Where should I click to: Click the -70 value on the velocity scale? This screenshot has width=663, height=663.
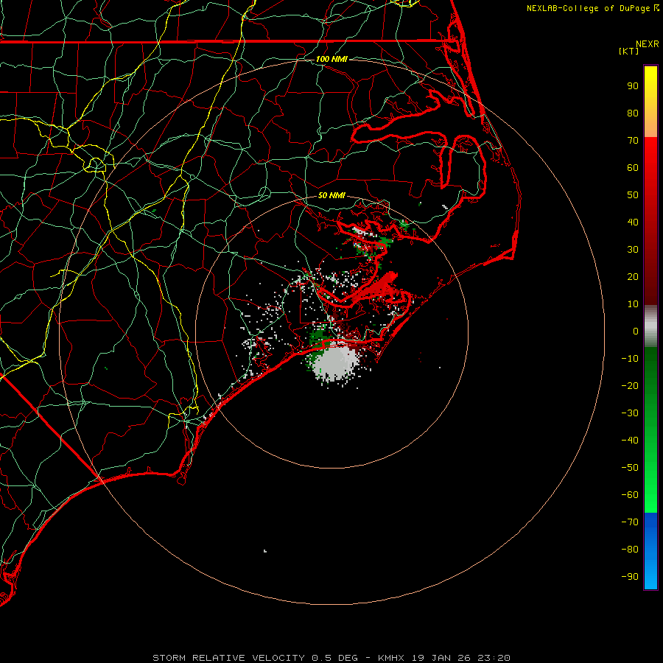click(630, 522)
